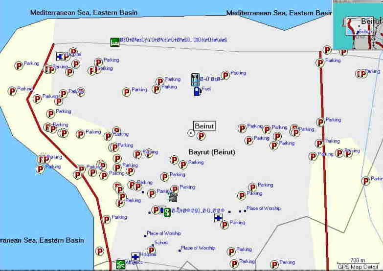Viewport: 383px width, 271px height.
Task: Select the Parking icon right of the restaurant icon
Action: point(225,75)
